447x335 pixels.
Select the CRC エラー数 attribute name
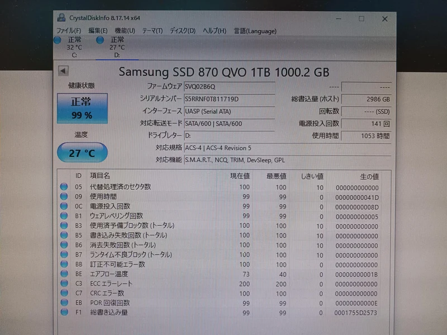107,293
